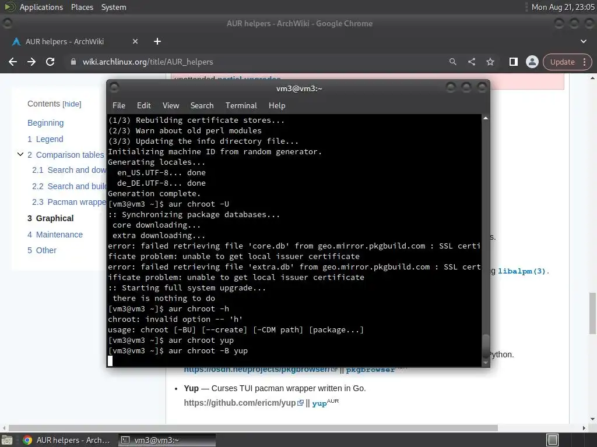597x447 pixels.
Task: Go to 5 Other section
Action: click(x=42, y=250)
